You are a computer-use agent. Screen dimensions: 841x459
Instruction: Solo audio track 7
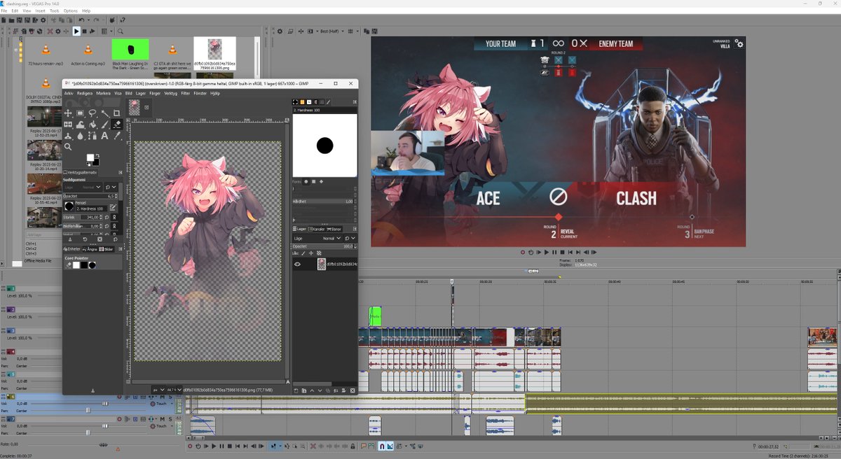pyautogui.click(x=170, y=419)
